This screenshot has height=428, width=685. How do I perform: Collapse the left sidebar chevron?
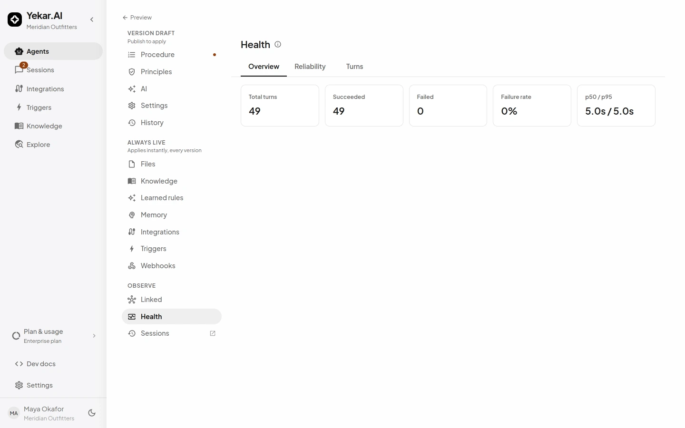92,19
